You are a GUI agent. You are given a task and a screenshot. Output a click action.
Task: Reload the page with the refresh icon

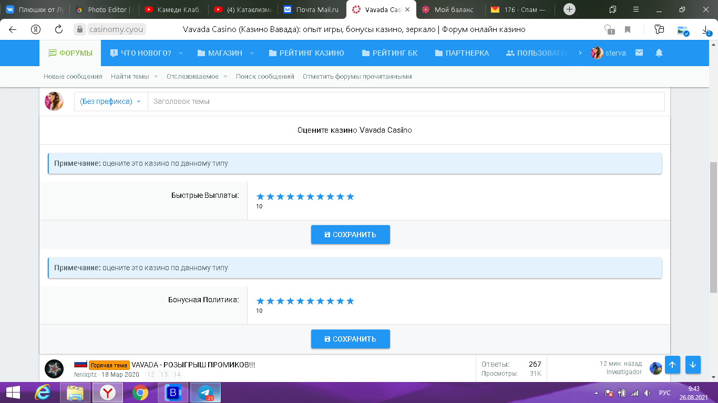(59, 29)
